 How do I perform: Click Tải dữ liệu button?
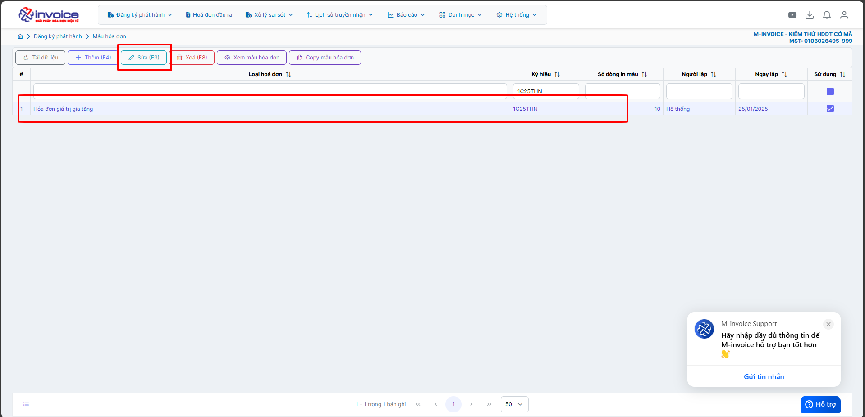point(41,58)
